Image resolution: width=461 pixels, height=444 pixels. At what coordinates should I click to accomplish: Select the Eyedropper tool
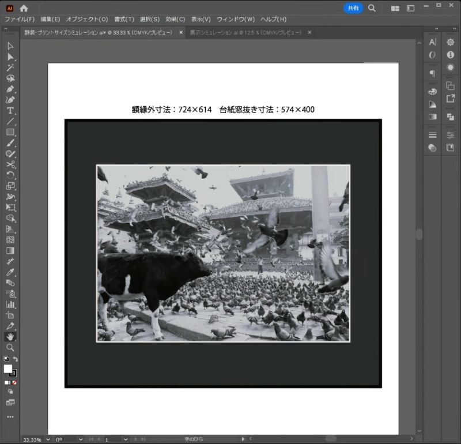click(x=10, y=272)
